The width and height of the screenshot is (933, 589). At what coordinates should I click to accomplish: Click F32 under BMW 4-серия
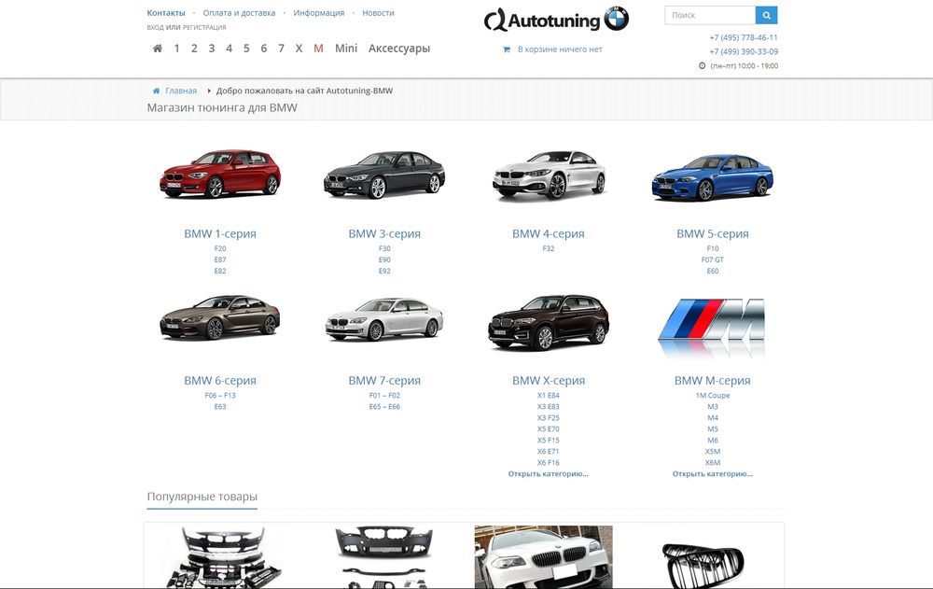pos(549,248)
